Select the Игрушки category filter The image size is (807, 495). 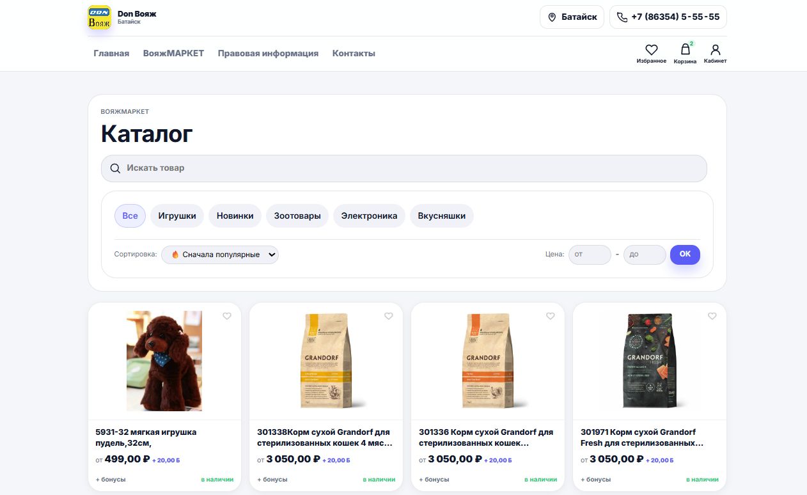point(177,216)
